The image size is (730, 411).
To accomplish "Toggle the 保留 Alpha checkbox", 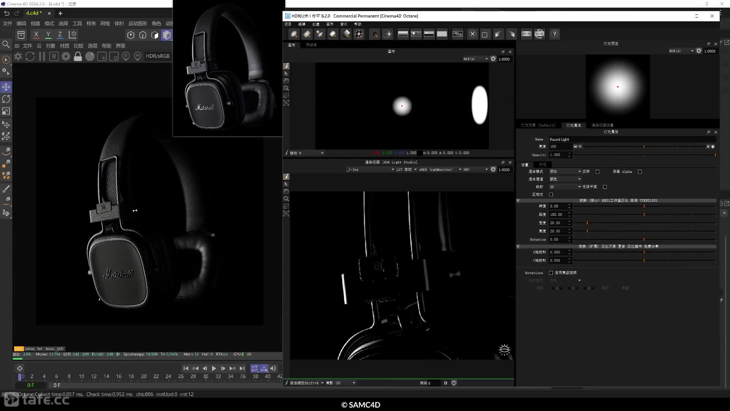I will pos(640,172).
